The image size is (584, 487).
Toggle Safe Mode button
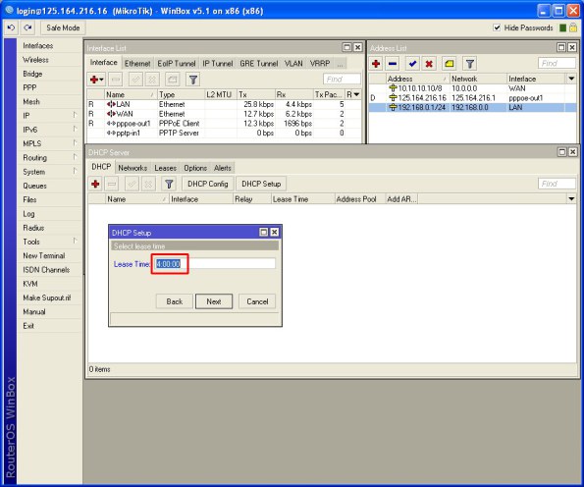[x=63, y=27]
